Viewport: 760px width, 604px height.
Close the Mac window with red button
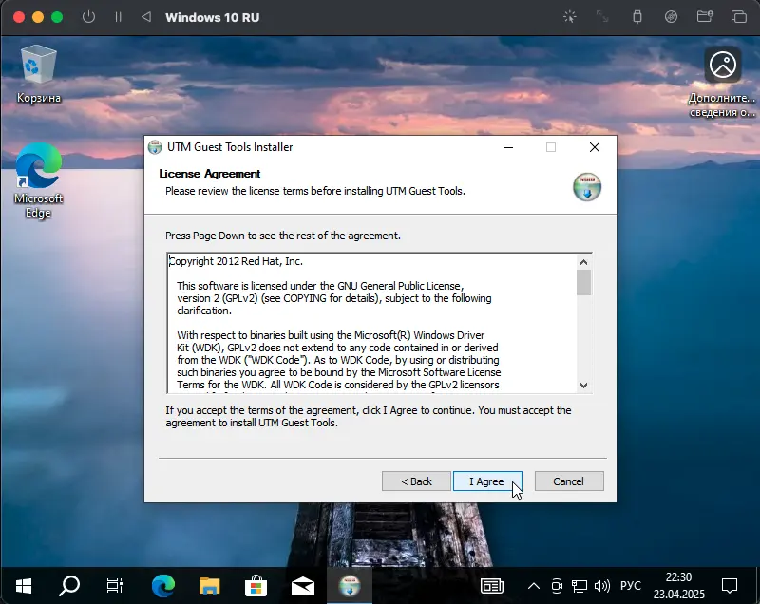(19, 17)
